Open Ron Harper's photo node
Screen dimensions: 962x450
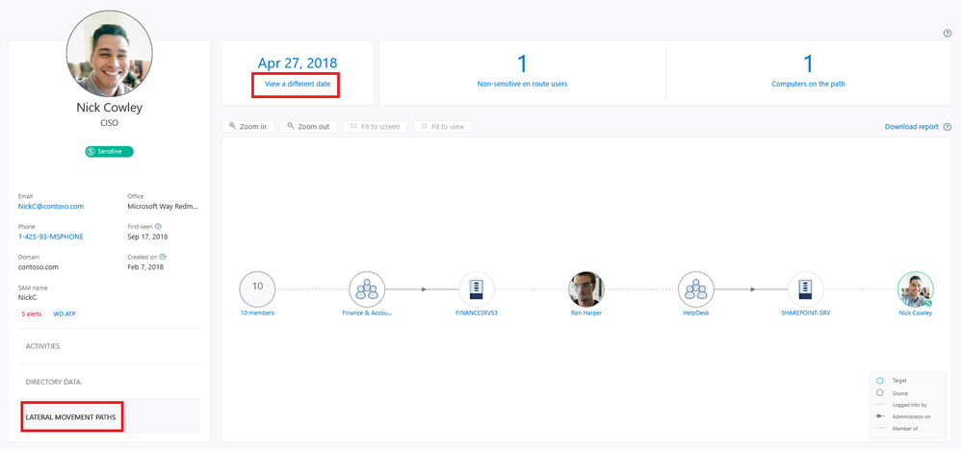click(x=585, y=289)
